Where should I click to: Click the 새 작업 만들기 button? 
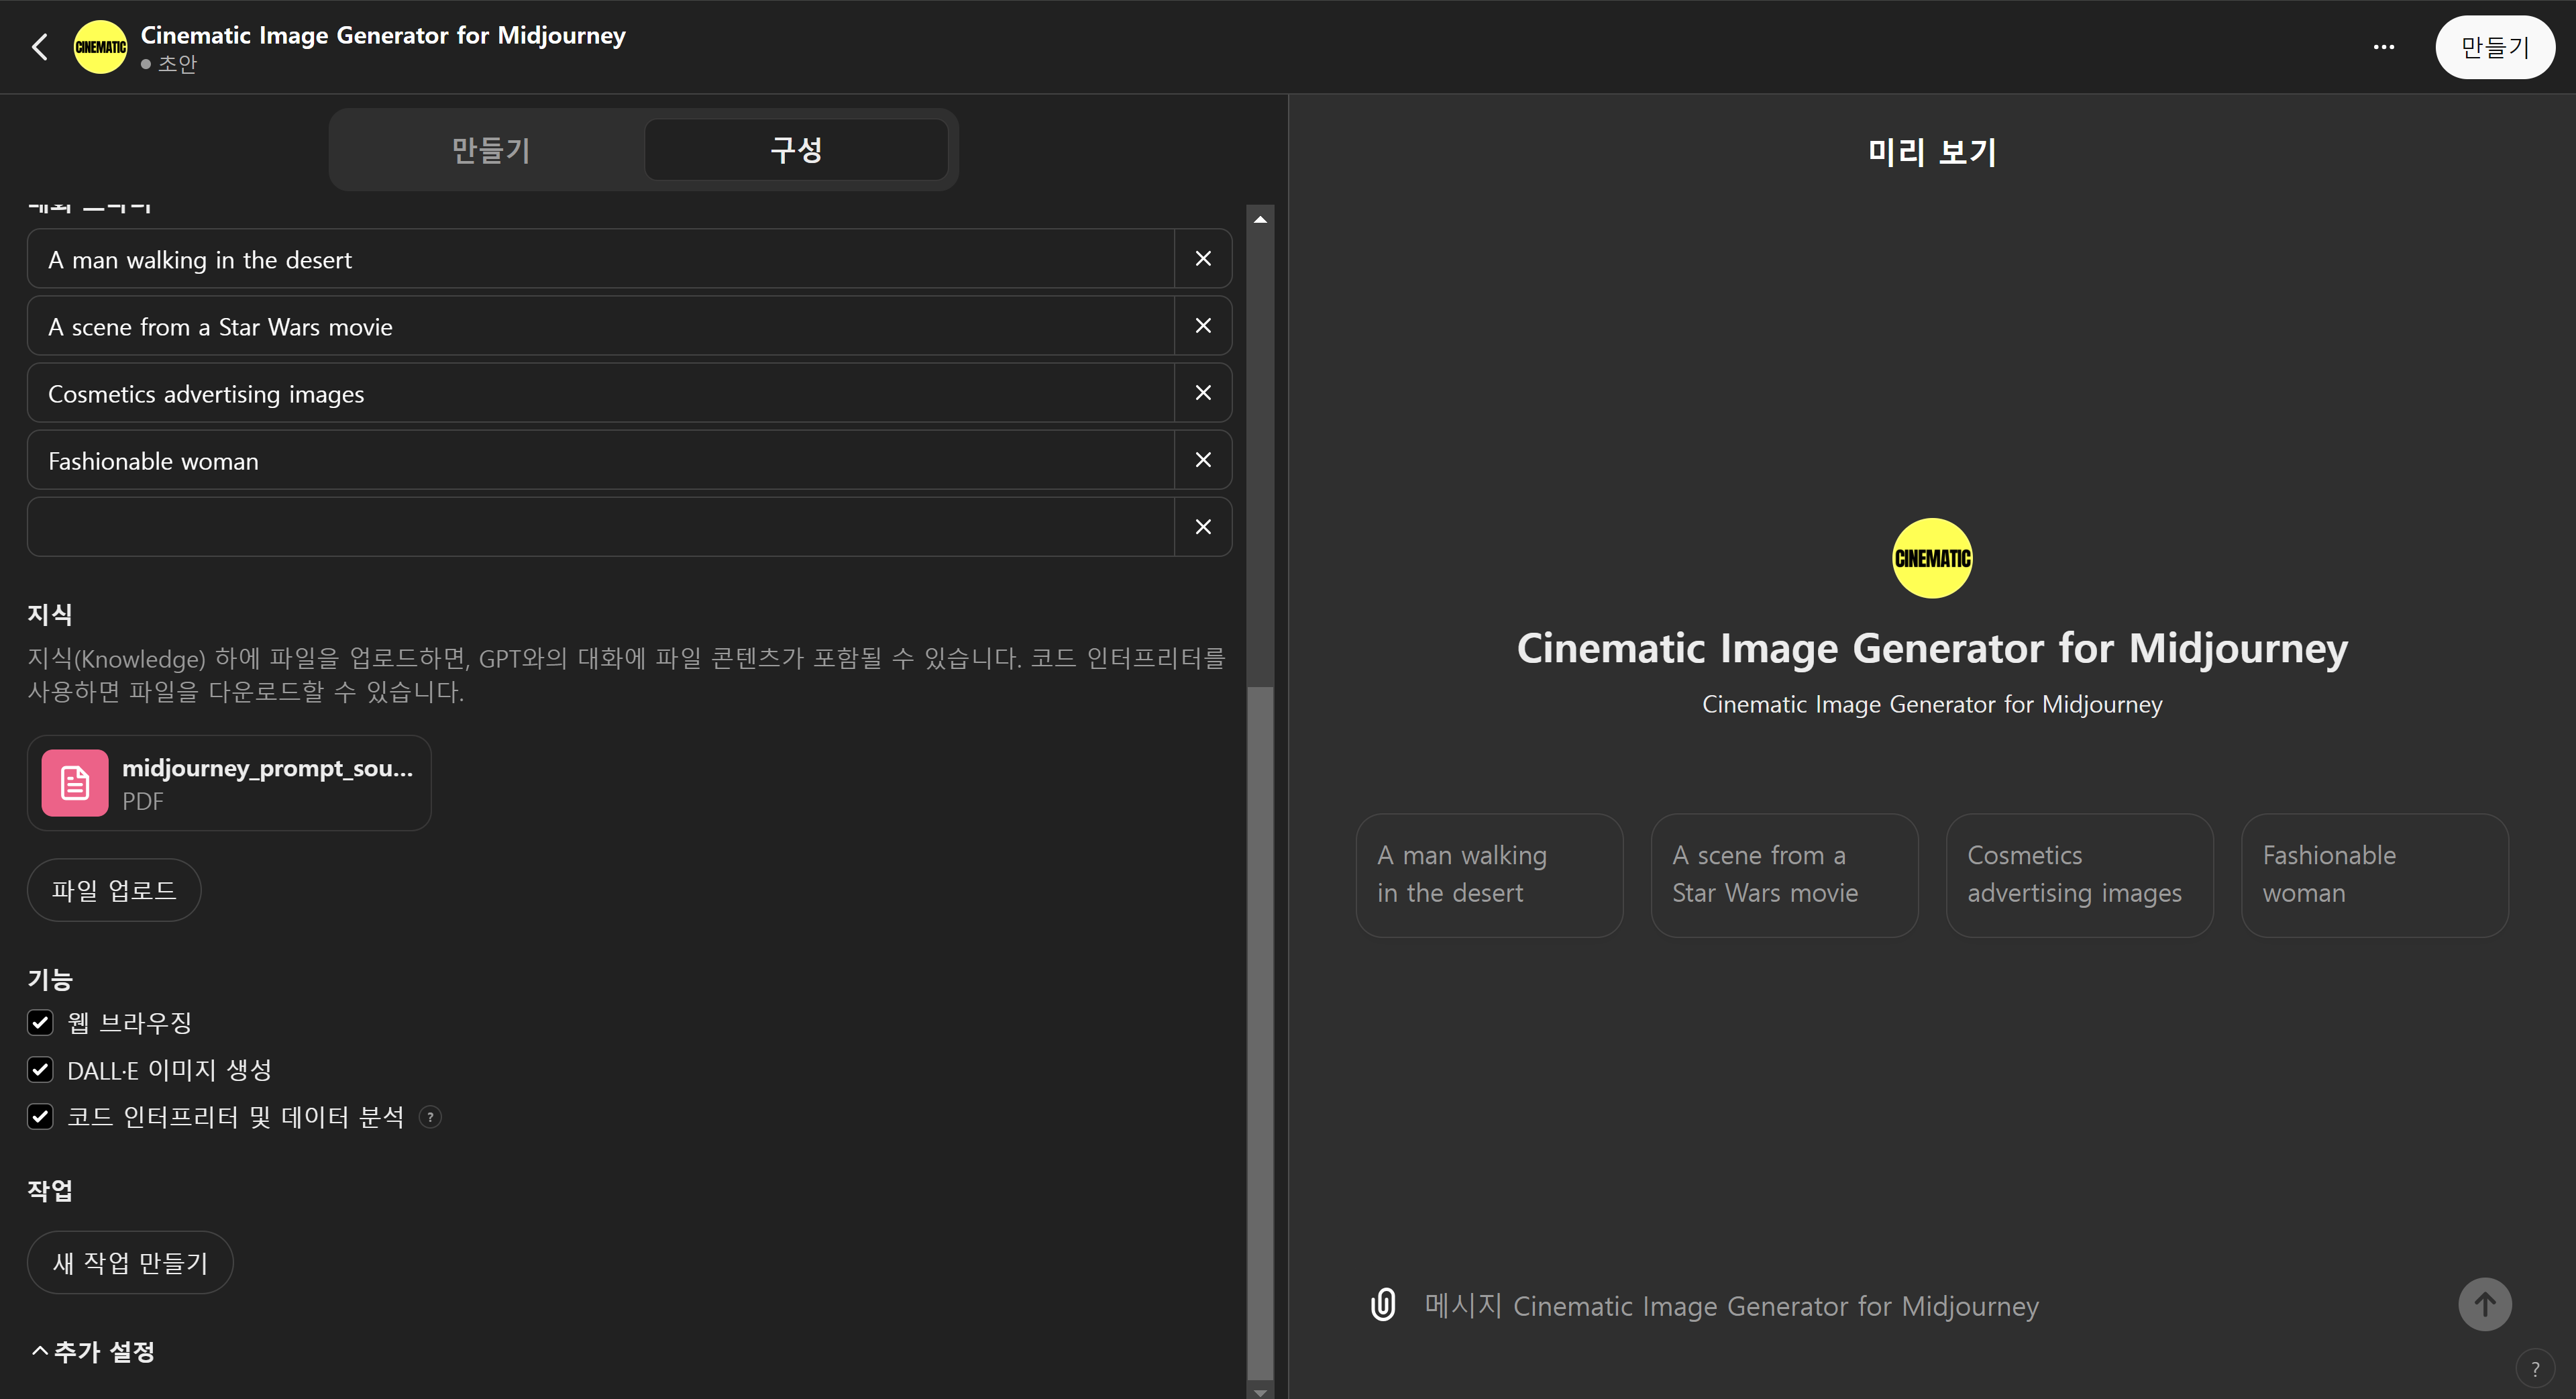coord(130,1263)
